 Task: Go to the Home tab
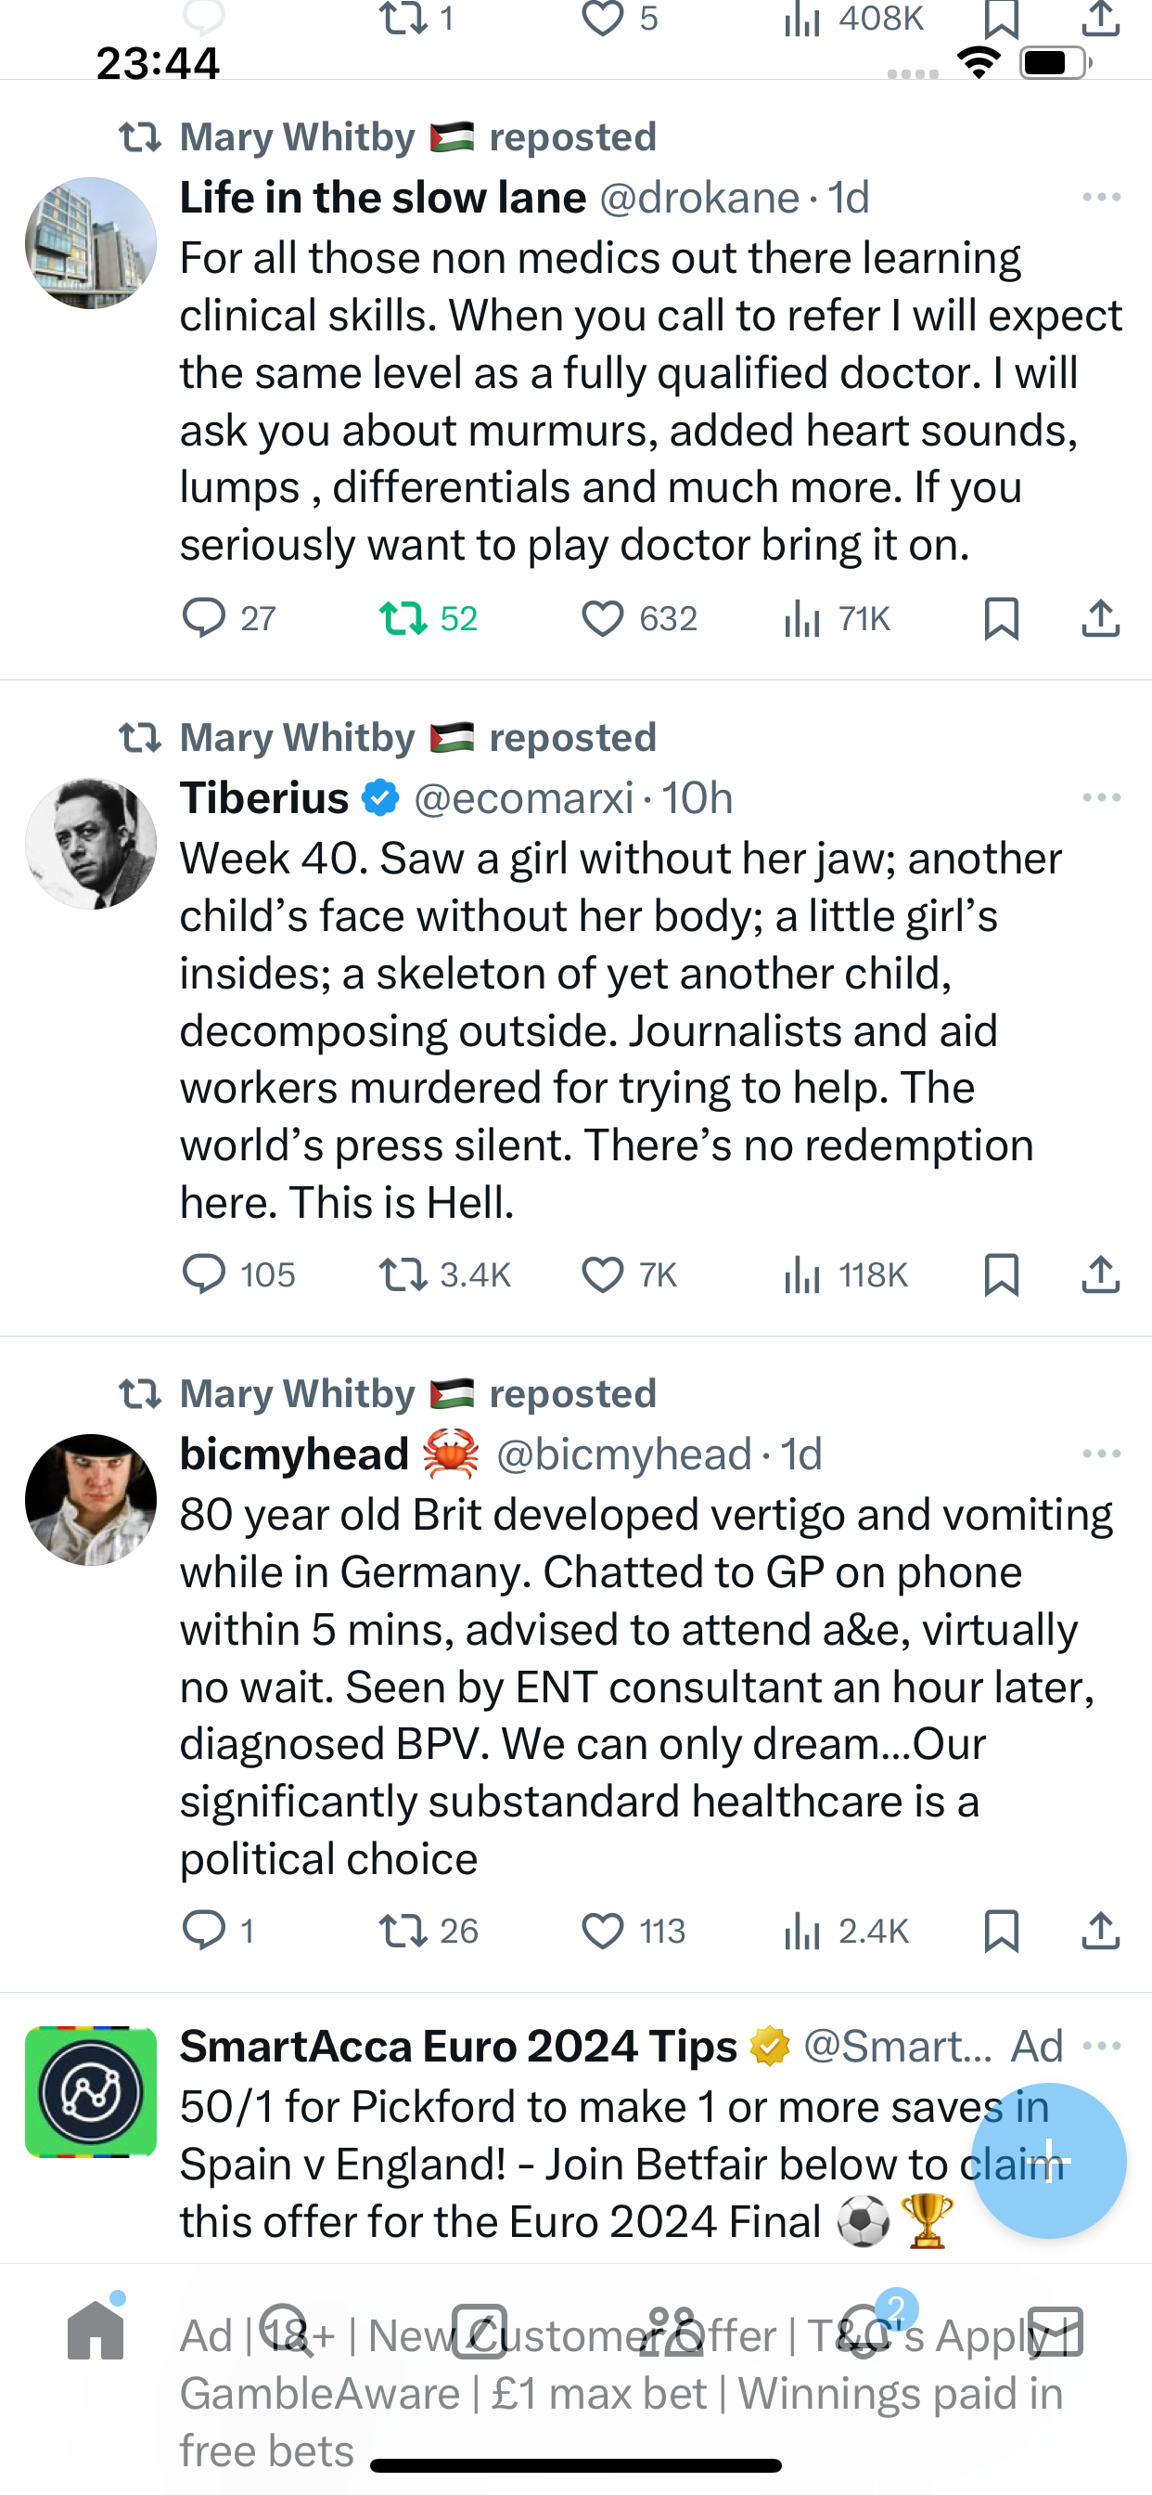tap(96, 2333)
